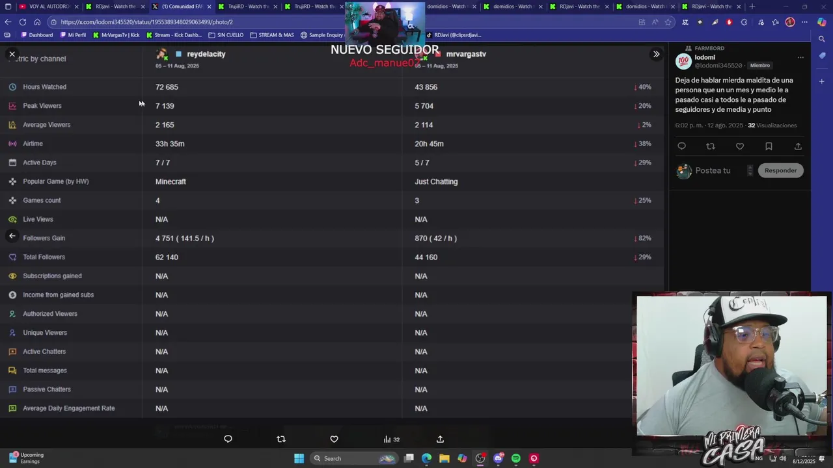The image size is (833, 468).
Task: View count icon showing 32 below photo
Action: 391,439
